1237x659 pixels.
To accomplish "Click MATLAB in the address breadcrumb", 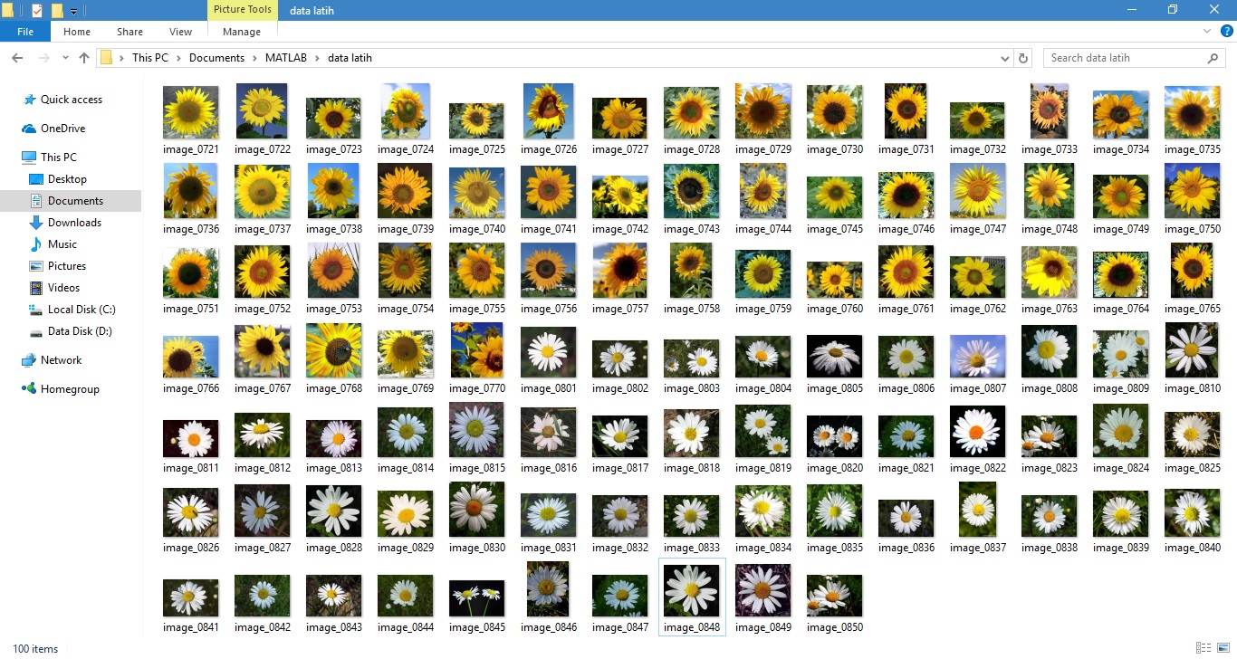I will click(x=285, y=58).
